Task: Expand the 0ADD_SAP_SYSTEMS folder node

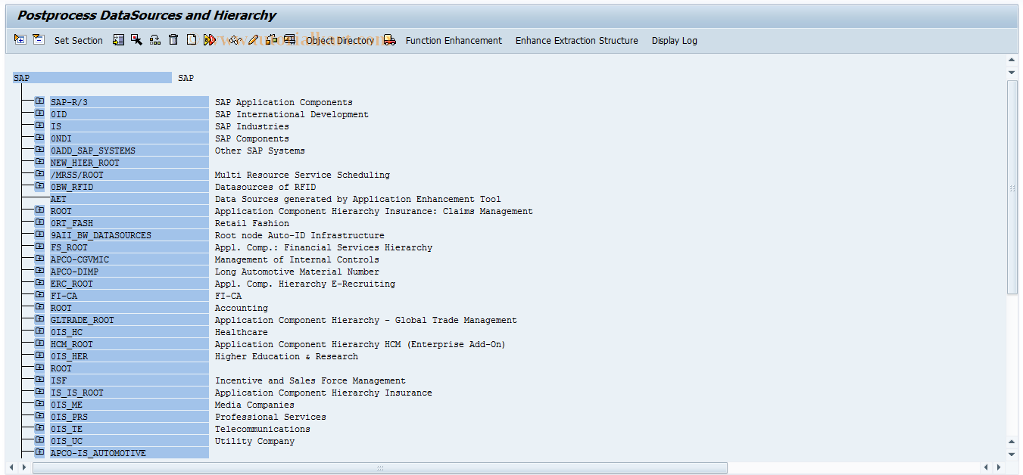Action: tap(39, 151)
